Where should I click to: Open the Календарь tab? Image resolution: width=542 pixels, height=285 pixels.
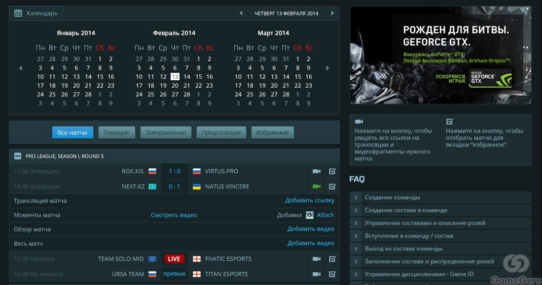(36, 13)
